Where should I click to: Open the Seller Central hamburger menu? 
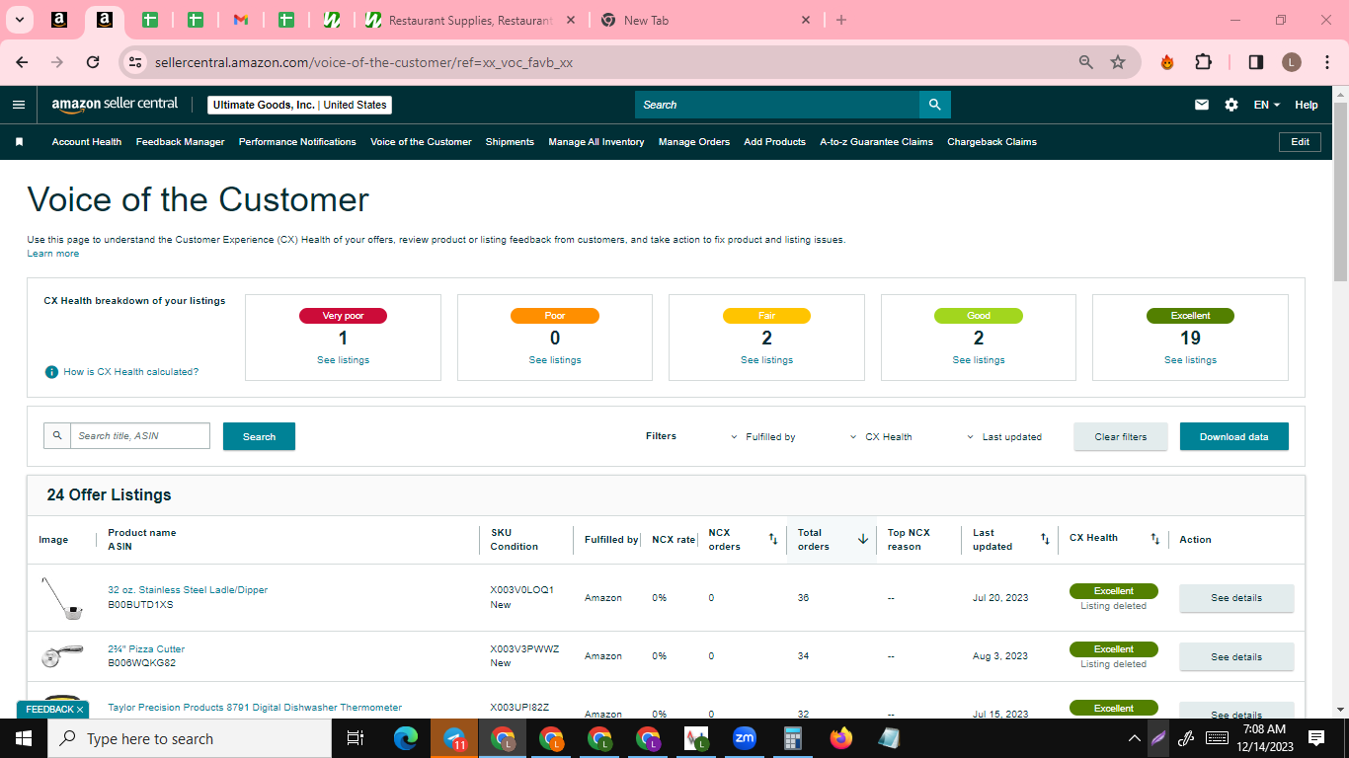pyautogui.click(x=19, y=105)
